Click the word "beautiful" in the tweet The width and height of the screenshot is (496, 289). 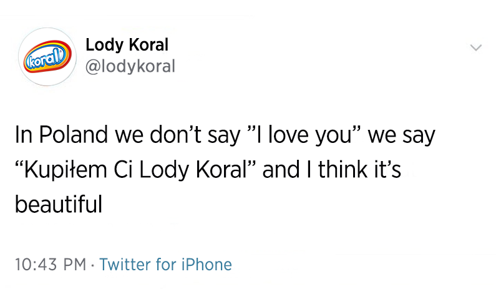click(x=58, y=203)
